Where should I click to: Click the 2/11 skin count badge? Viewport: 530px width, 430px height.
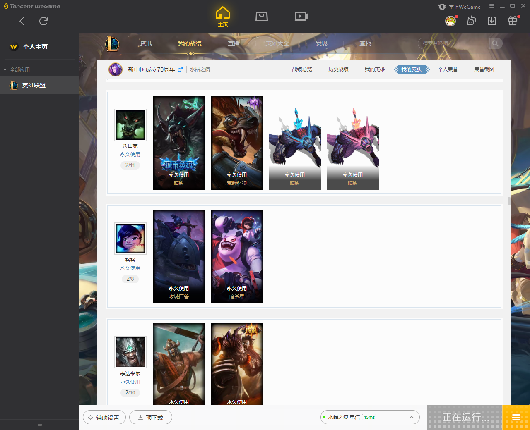point(130,165)
